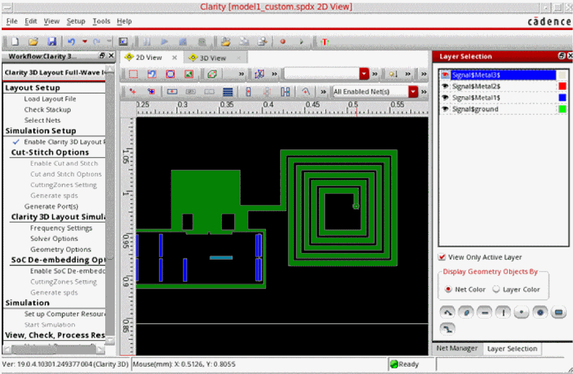This screenshot has height=374, width=573.
Task: Click blue color swatch of Signal$Metal1$
Action: [x=562, y=98]
